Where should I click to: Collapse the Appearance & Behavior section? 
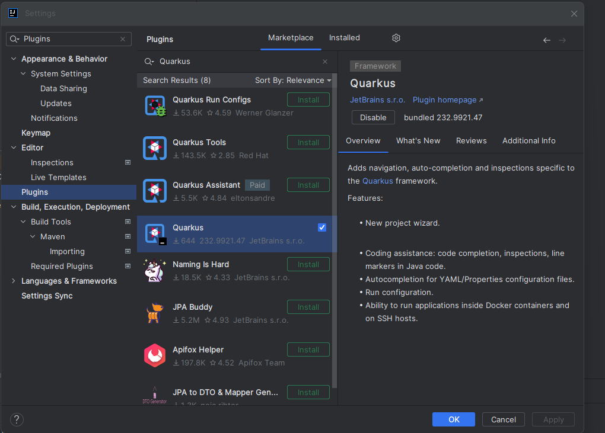(x=14, y=59)
